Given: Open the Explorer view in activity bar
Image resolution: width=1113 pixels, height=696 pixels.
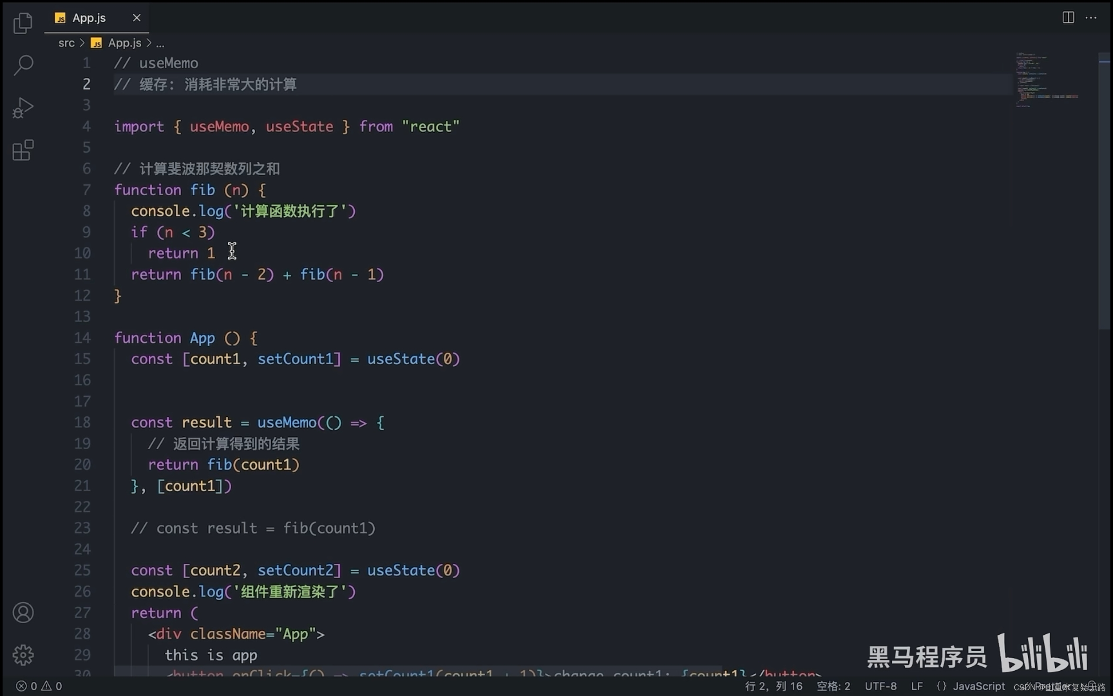Looking at the screenshot, I should pos(23,23).
